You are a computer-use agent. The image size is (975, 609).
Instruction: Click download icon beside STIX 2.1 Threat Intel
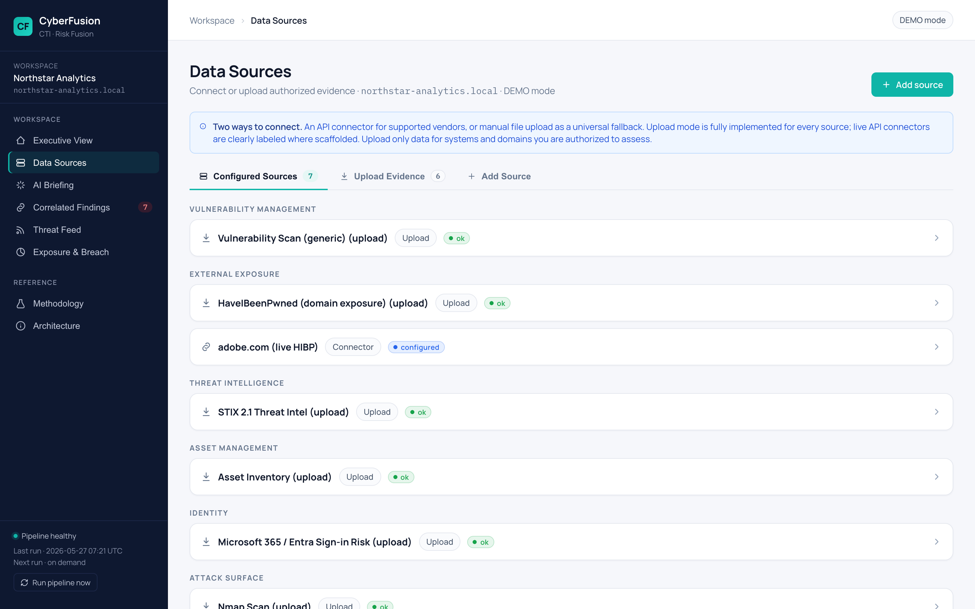[206, 412]
